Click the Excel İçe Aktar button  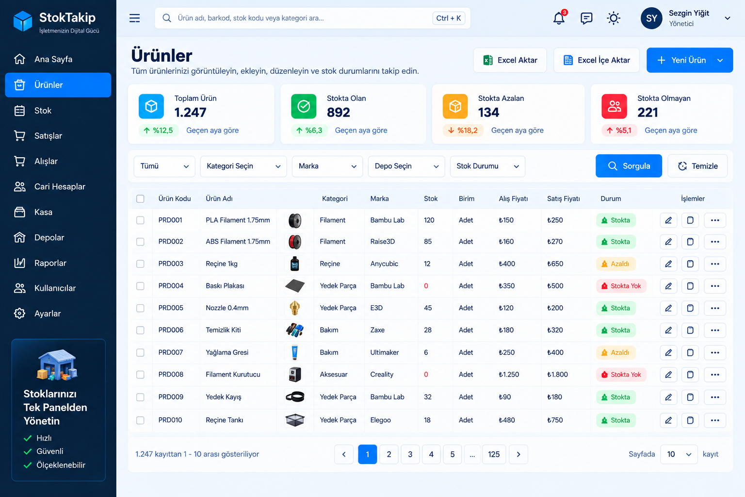click(597, 60)
